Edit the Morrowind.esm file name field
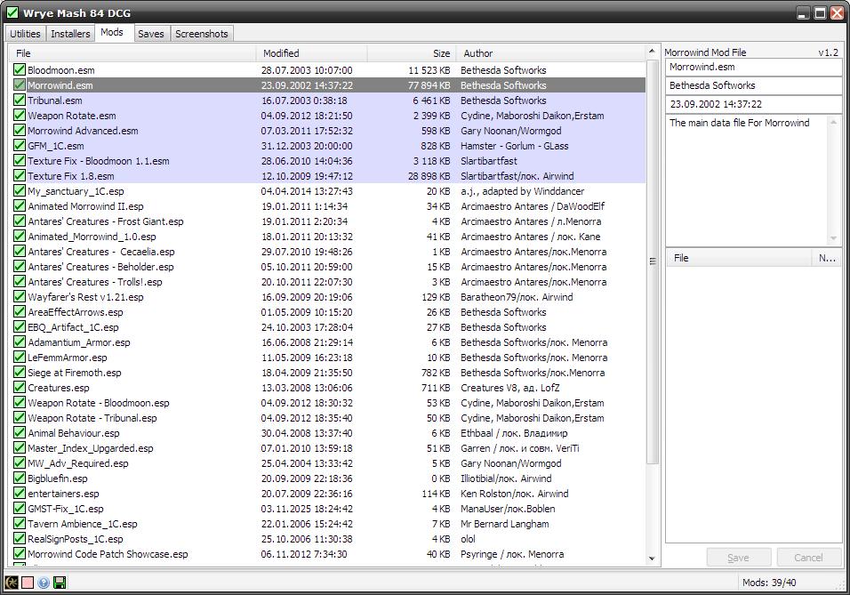 coord(753,68)
